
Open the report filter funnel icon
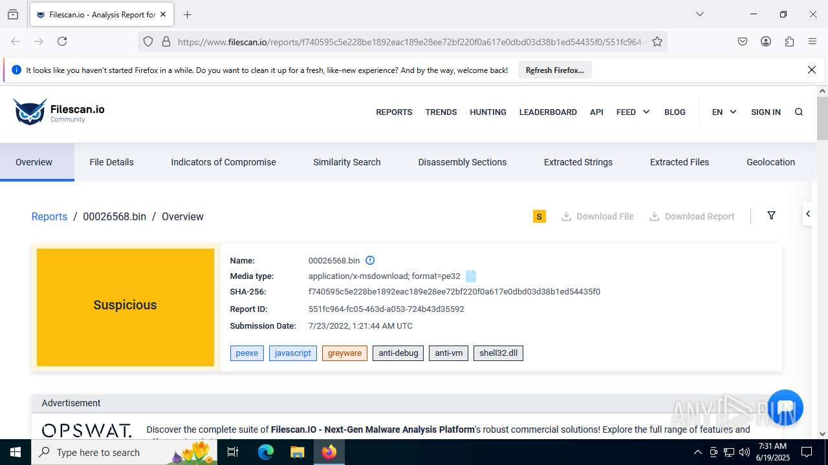pyautogui.click(x=771, y=216)
